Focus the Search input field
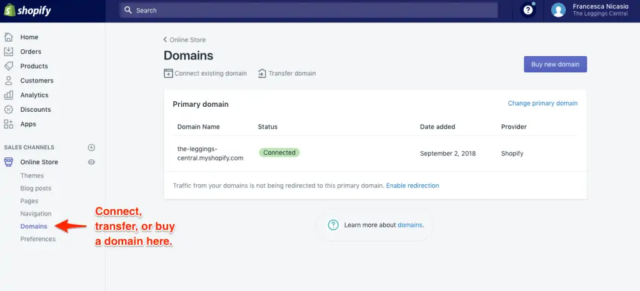 click(x=309, y=10)
